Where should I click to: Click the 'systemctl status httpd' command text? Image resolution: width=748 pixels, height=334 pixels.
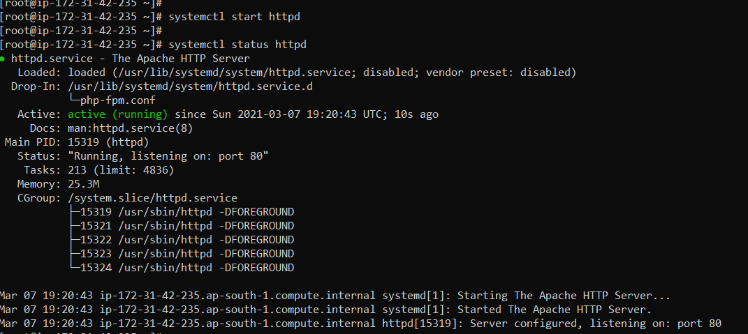pyautogui.click(x=237, y=45)
